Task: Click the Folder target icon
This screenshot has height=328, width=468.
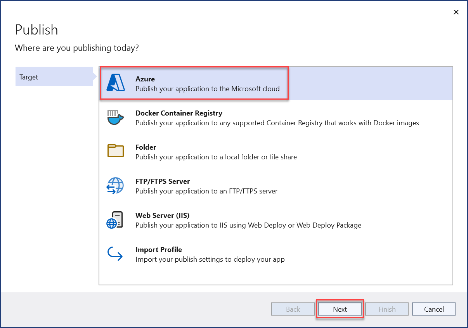Action: click(x=115, y=151)
